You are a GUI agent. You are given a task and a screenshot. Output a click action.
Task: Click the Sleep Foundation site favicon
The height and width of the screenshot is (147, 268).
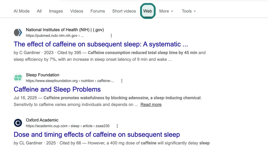point(18,78)
